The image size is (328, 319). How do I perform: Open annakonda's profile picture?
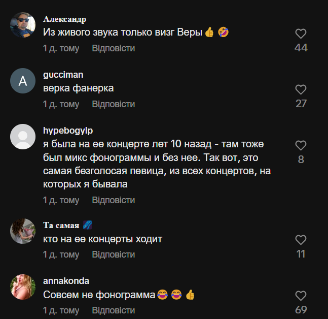tap(23, 287)
